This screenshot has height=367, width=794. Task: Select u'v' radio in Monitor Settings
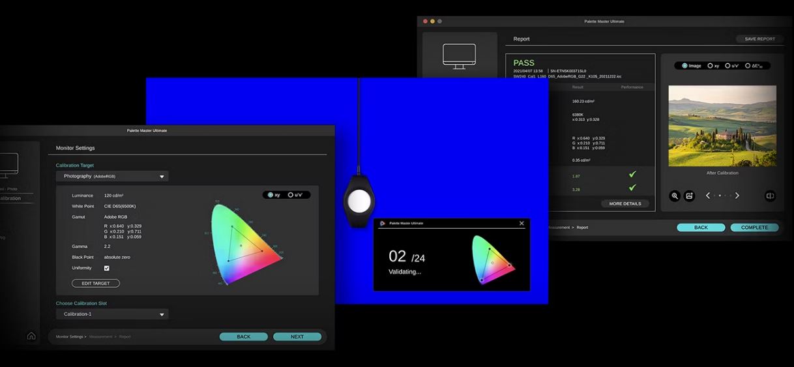[x=291, y=195]
